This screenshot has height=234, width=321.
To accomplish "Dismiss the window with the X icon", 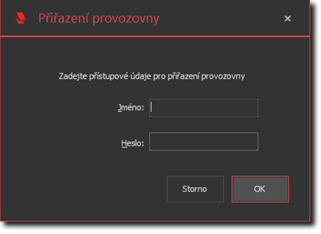I will click(288, 19).
